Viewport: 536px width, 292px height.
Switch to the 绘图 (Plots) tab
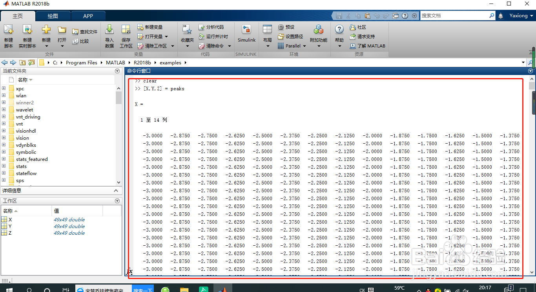pyautogui.click(x=53, y=16)
